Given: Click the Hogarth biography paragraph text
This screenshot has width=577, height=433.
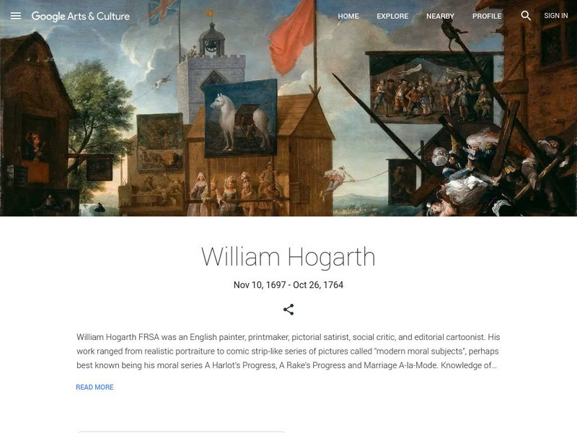Looking at the screenshot, I should [x=288, y=351].
